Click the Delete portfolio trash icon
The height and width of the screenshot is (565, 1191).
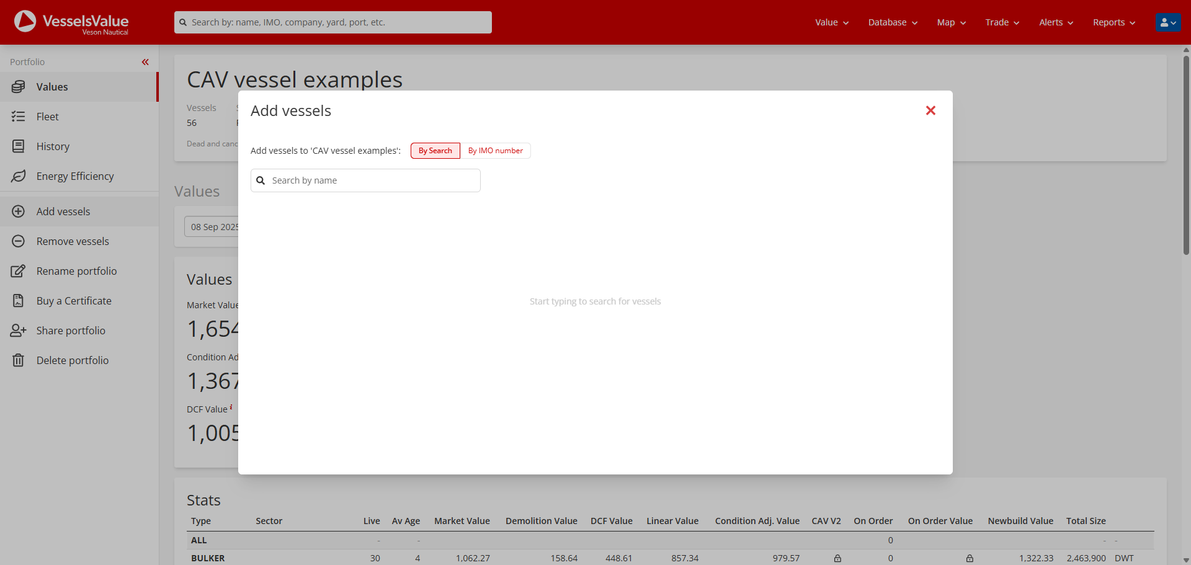[19, 360]
